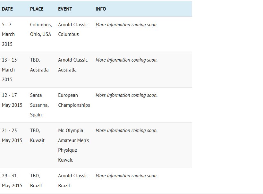Click info text for Arnold Classic Columbus row
The height and width of the screenshot is (194, 263).
click(x=126, y=25)
